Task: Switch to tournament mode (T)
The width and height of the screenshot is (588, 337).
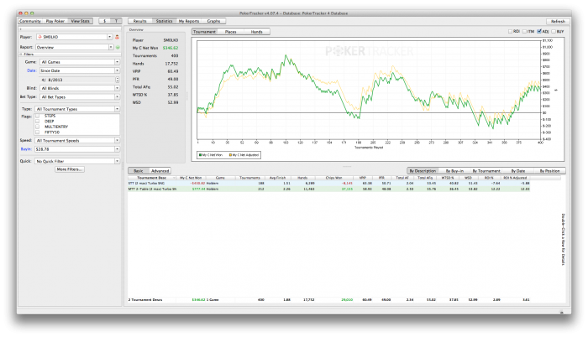Action: coord(116,21)
